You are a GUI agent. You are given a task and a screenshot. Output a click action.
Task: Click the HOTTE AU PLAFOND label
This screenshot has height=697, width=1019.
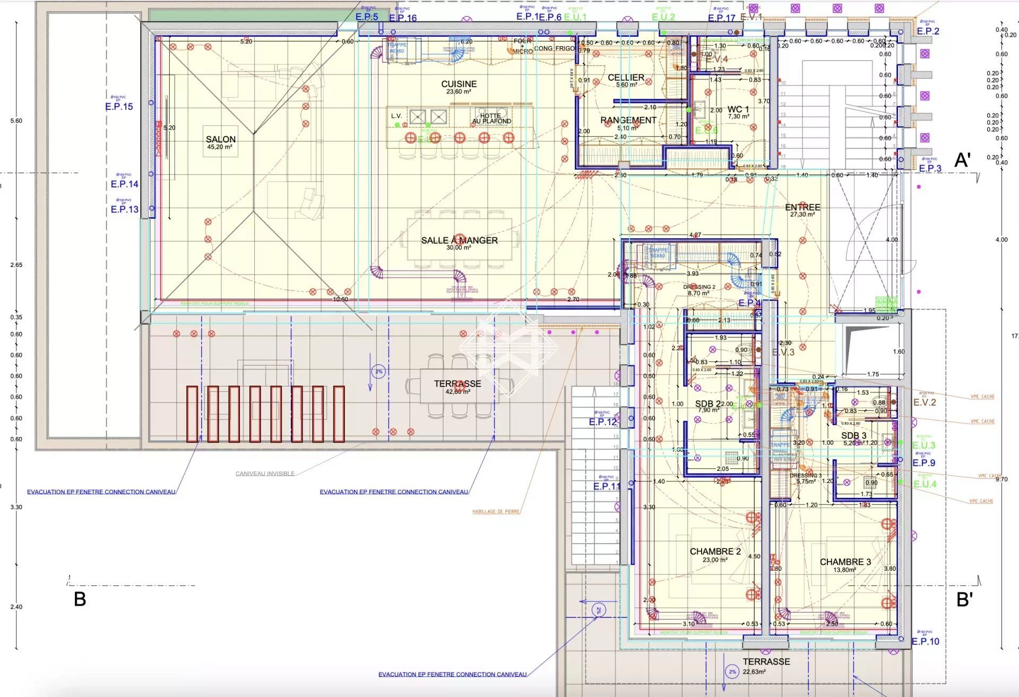(491, 118)
